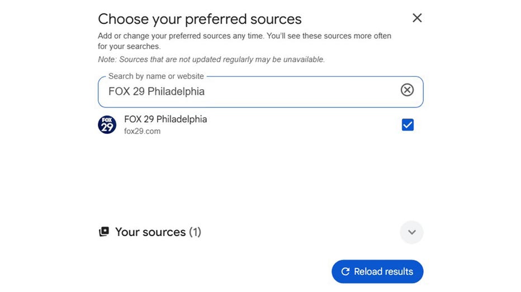Uncheck the FOX 29 Philadelphia checkbox
The height and width of the screenshot is (292, 521).
coord(408,125)
